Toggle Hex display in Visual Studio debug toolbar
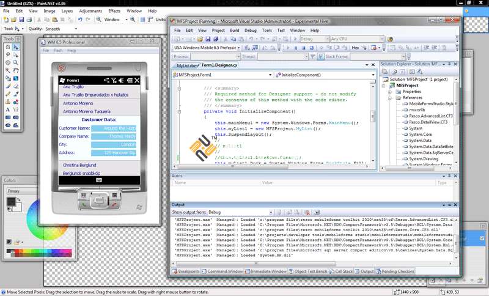The image size is (489, 296). [356, 48]
